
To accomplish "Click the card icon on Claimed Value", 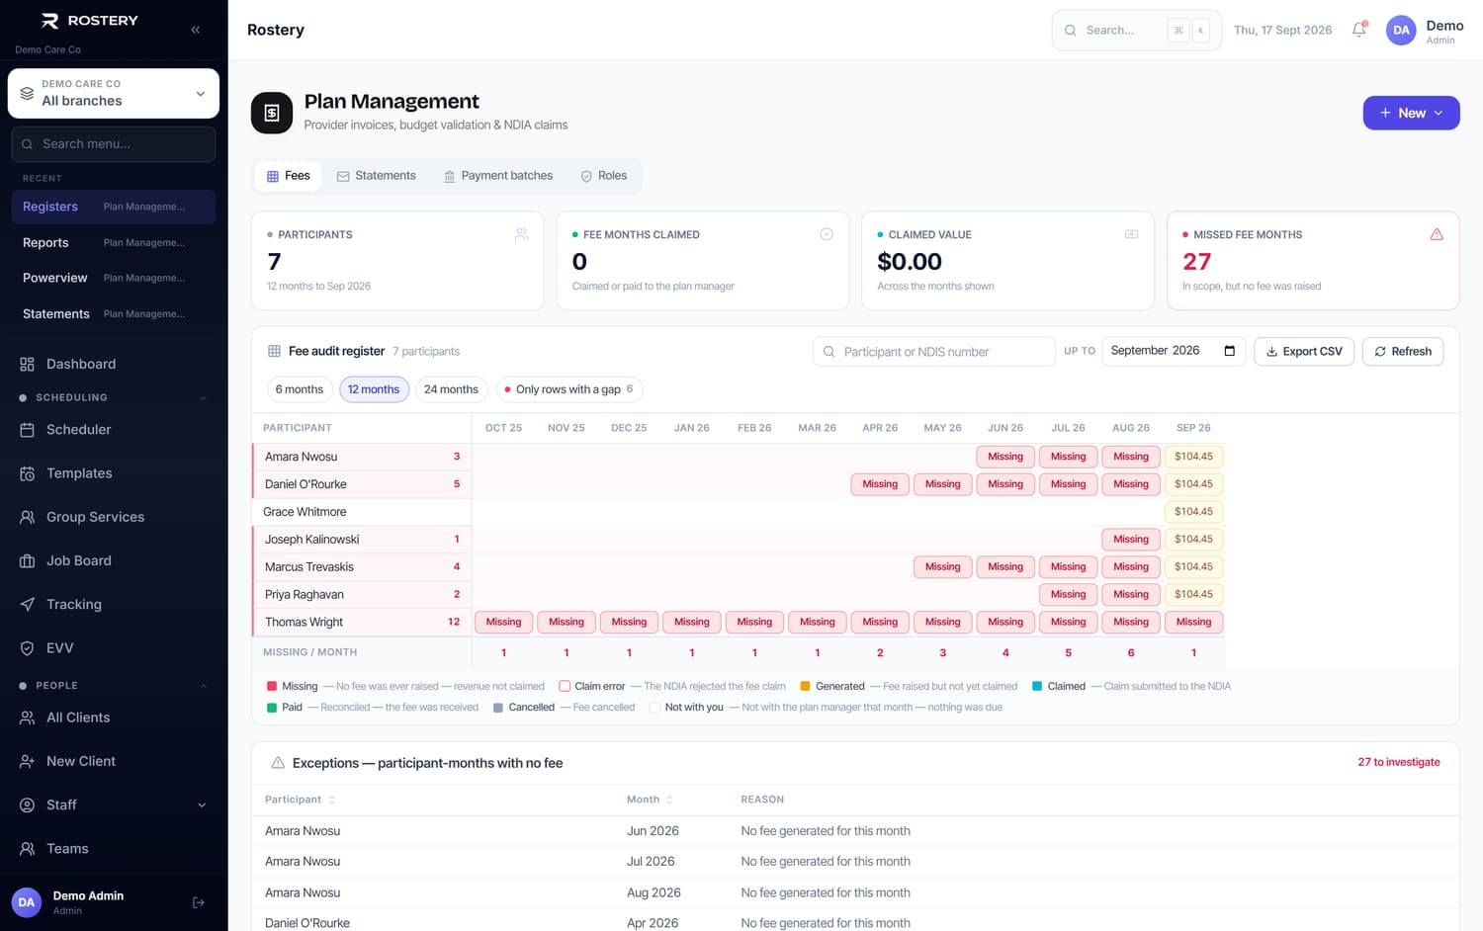I will [1132, 234].
